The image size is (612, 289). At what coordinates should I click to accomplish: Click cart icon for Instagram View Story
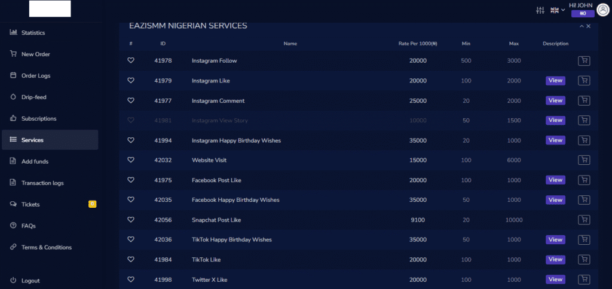[x=584, y=120]
